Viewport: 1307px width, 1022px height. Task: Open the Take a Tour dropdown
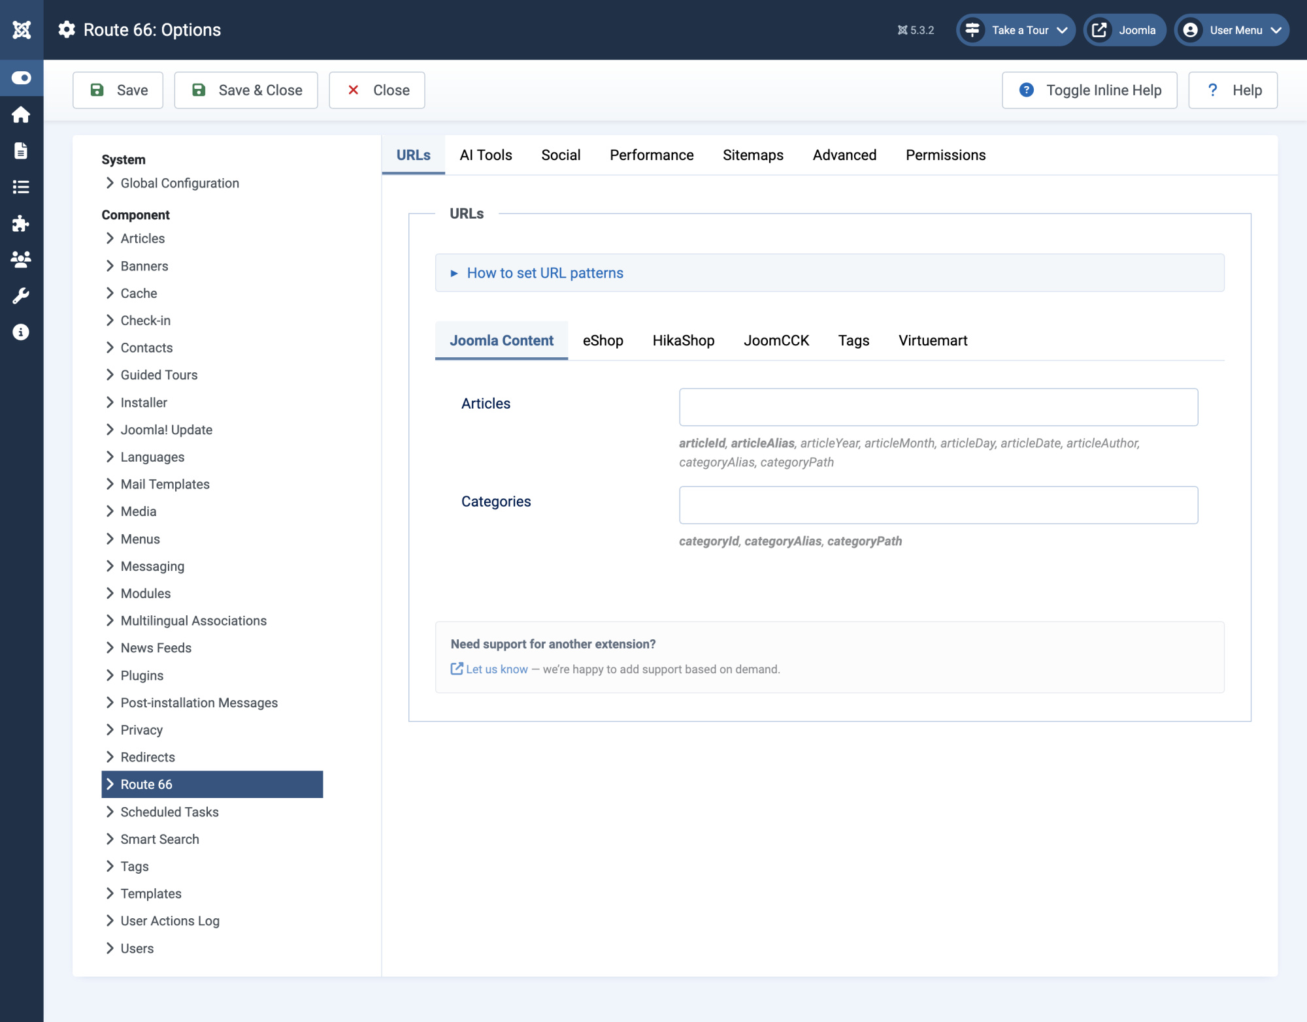[x=1016, y=30]
